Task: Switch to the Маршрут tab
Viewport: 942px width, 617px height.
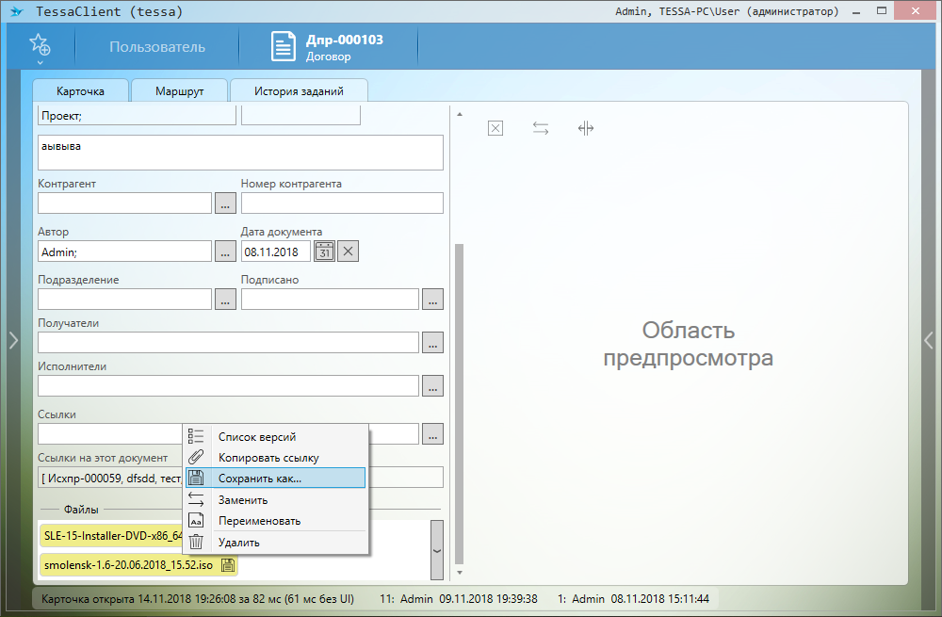Action: (x=179, y=91)
